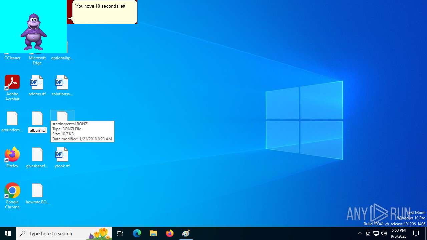Image resolution: width=427 pixels, height=240 pixels.
Task: Launch Microsoft Edge from the taskbar
Action: click(137, 233)
